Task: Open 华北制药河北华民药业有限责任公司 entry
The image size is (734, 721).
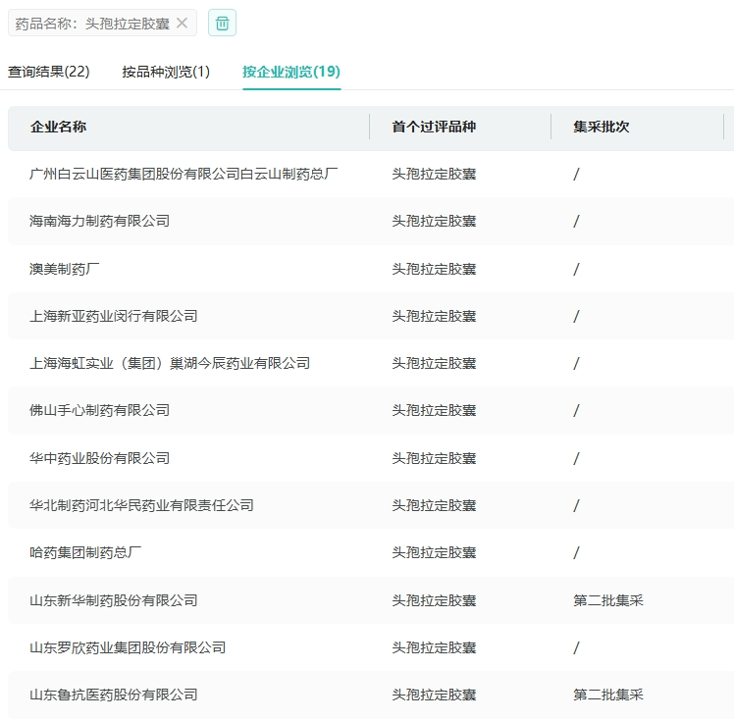Action: coord(141,505)
